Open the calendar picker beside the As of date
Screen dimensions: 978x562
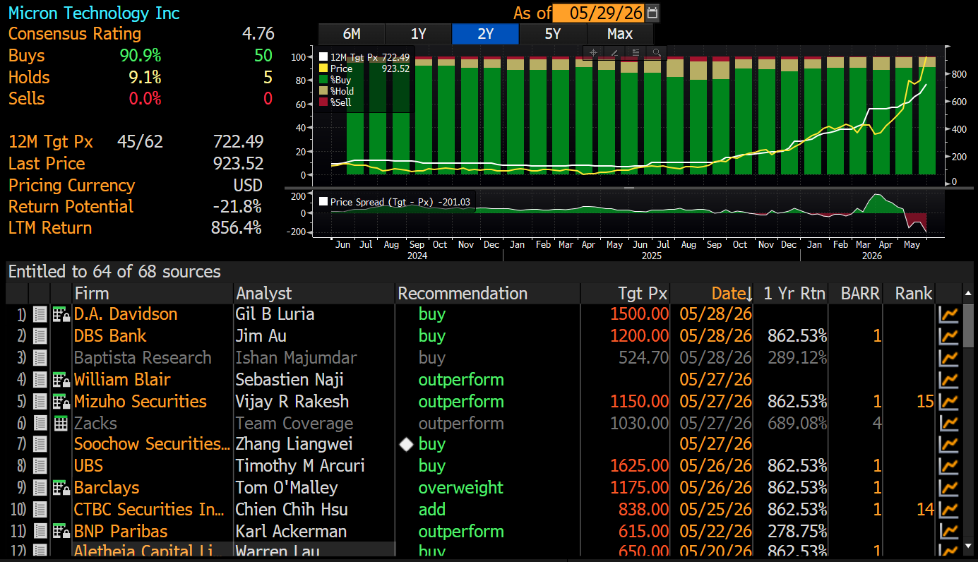(x=652, y=13)
